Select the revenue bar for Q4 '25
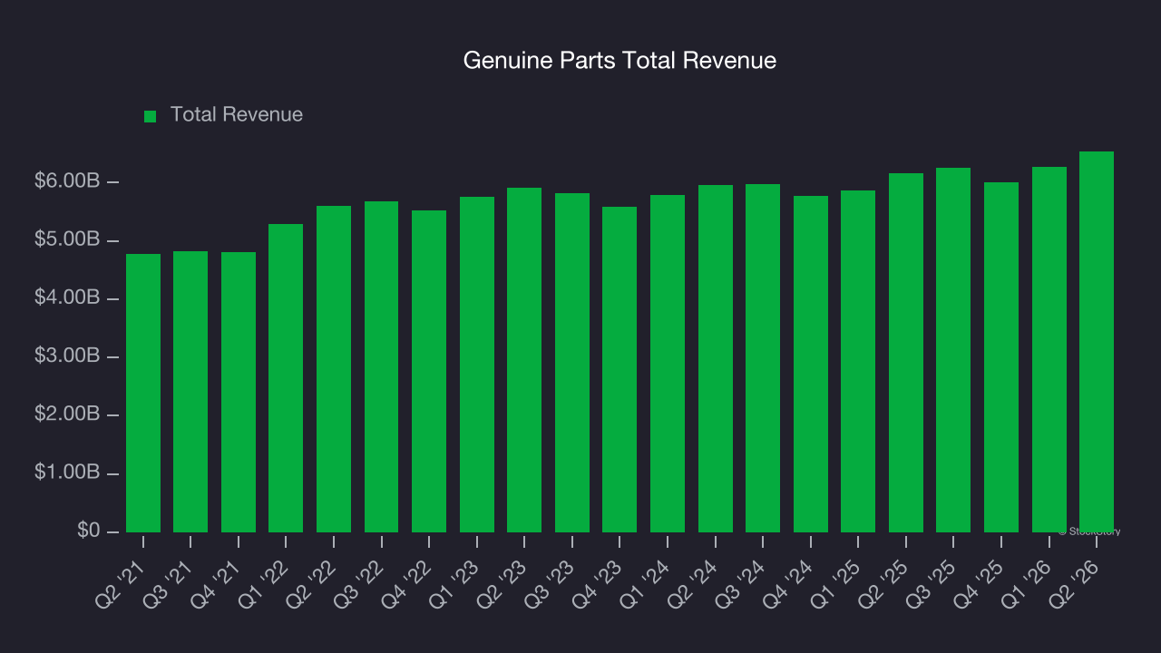The height and width of the screenshot is (653, 1161). [x=1001, y=357]
